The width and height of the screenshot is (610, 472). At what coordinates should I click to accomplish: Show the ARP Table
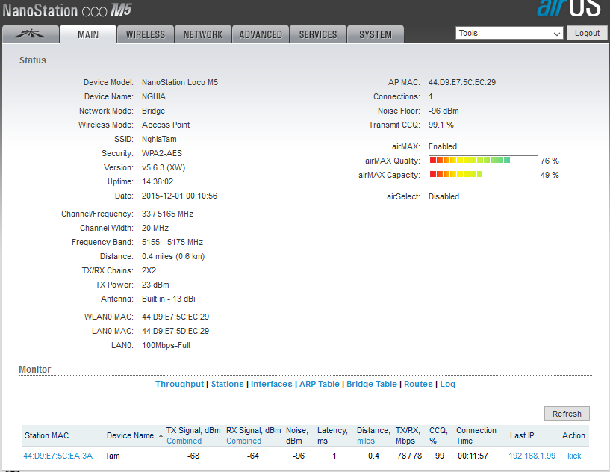pos(320,384)
